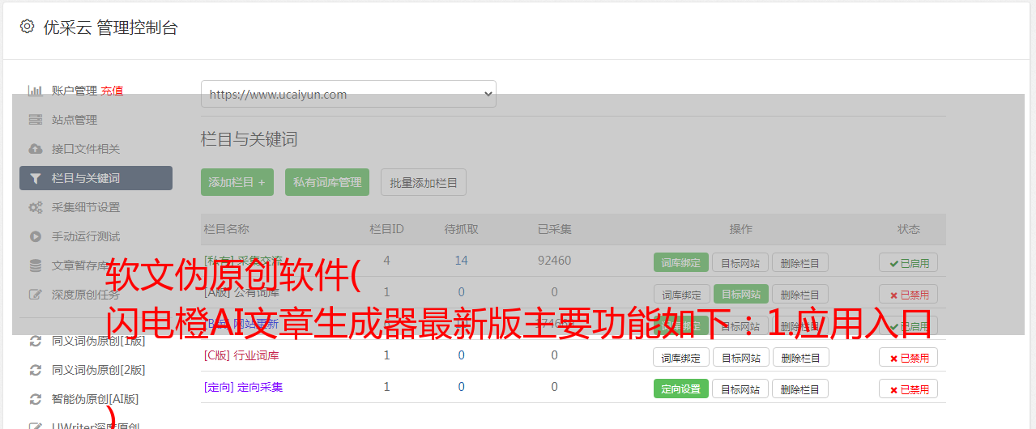Click the edit icon for 深度原创任务

tap(36, 295)
